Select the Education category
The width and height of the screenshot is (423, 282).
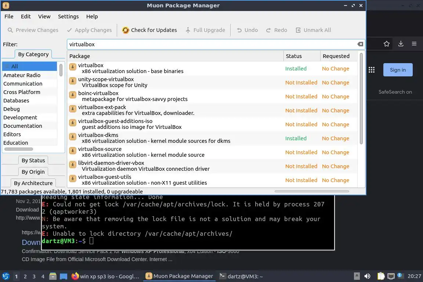[30, 142]
